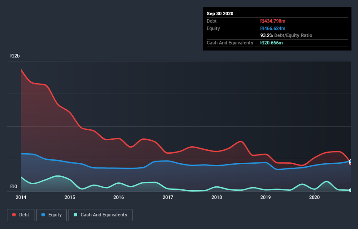Select the 2020 x-axis label
The height and width of the screenshot is (229, 358).
pyautogui.click(x=314, y=197)
